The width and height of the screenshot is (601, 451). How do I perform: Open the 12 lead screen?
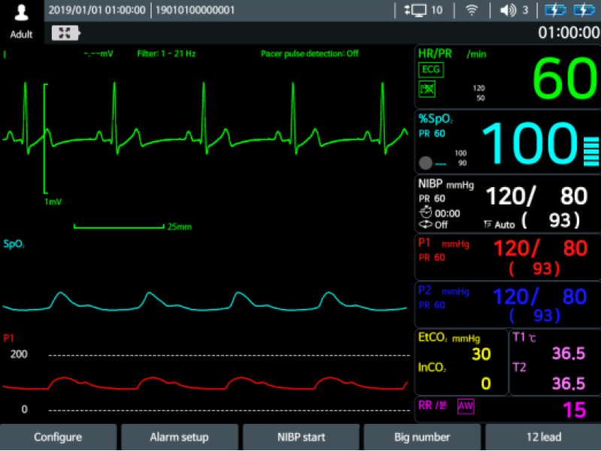pos(543,437)
